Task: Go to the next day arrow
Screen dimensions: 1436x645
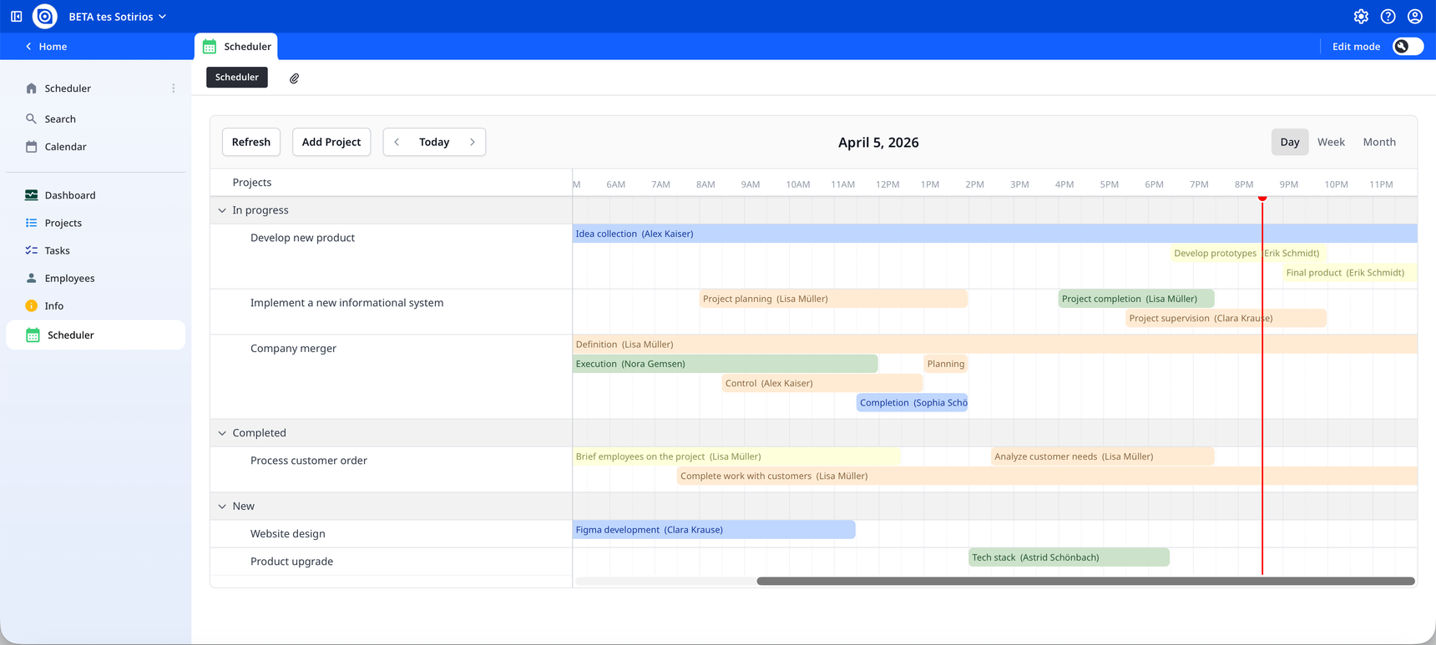Action: point(473,142)
